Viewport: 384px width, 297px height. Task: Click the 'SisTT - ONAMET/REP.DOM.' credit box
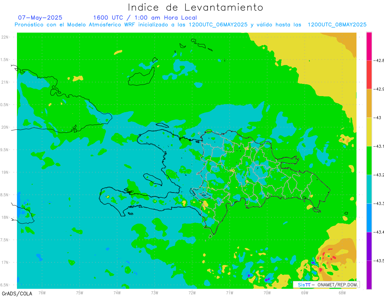coord(326,285)
